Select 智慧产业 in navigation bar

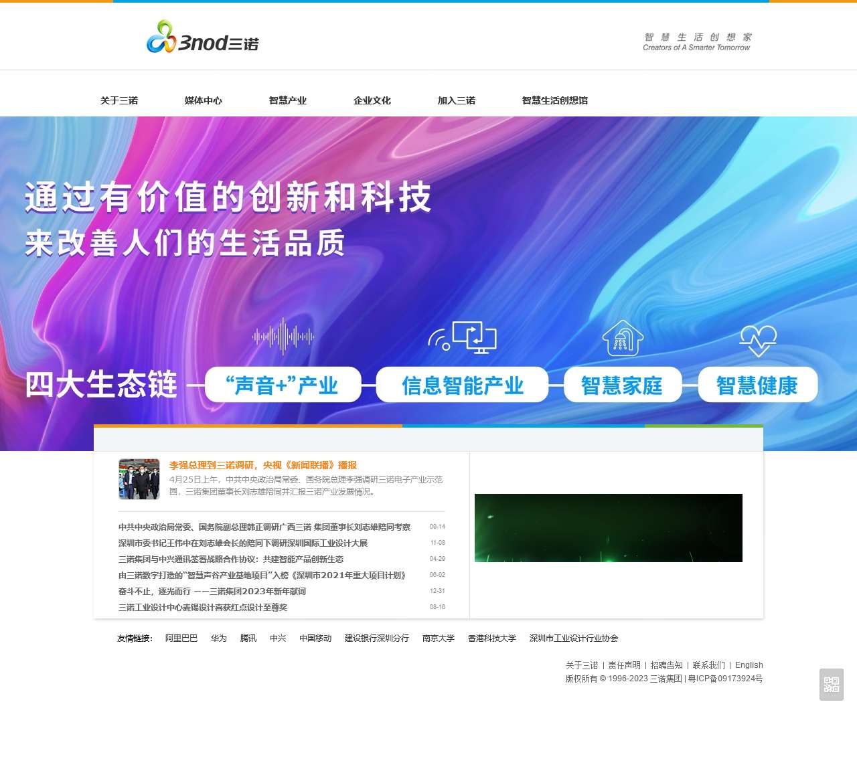pyautogui.click(x=288, y=100)
